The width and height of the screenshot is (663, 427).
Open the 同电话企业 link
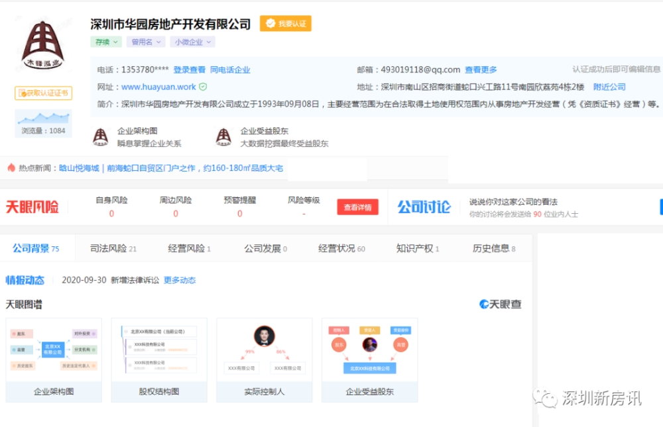point(230,70)
